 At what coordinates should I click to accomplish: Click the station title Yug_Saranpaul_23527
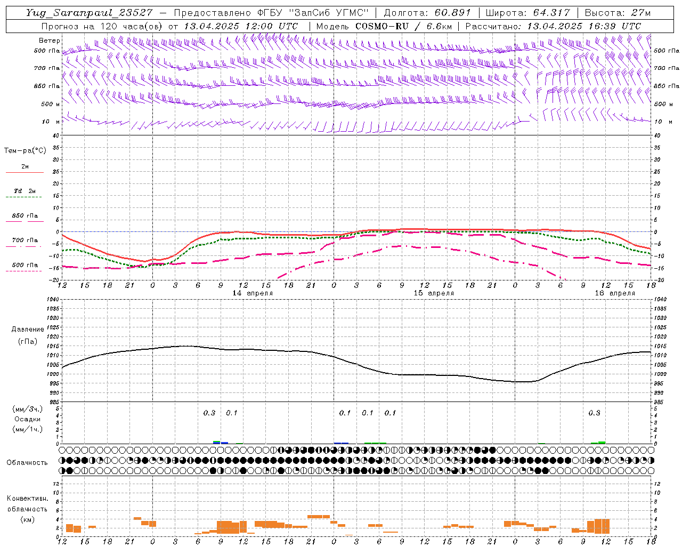click(x=90, y=13)
